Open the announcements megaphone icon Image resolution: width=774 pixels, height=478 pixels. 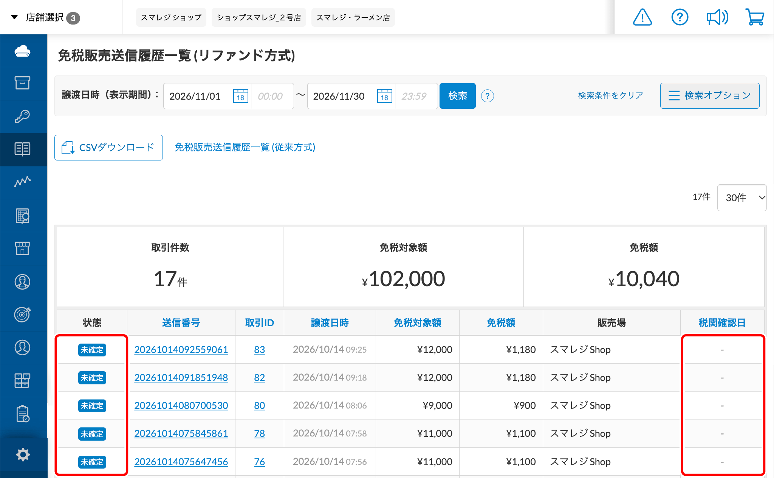717,17
